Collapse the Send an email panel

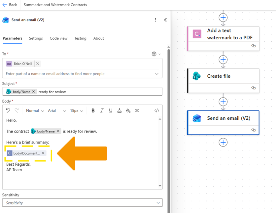pyautogui.click(x=165, y=20)
